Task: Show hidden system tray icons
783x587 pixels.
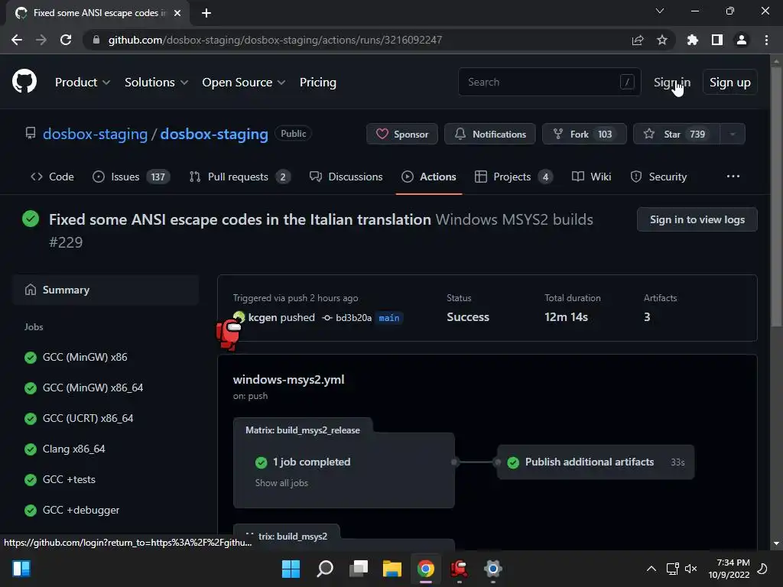Action: click(651, 569)
